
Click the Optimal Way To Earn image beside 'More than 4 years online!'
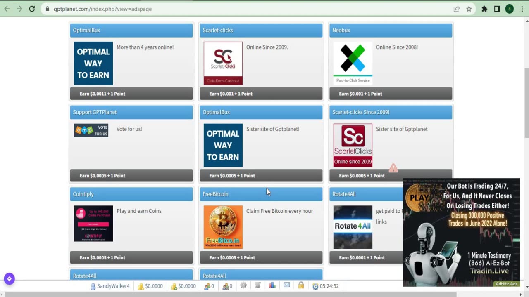93,63
